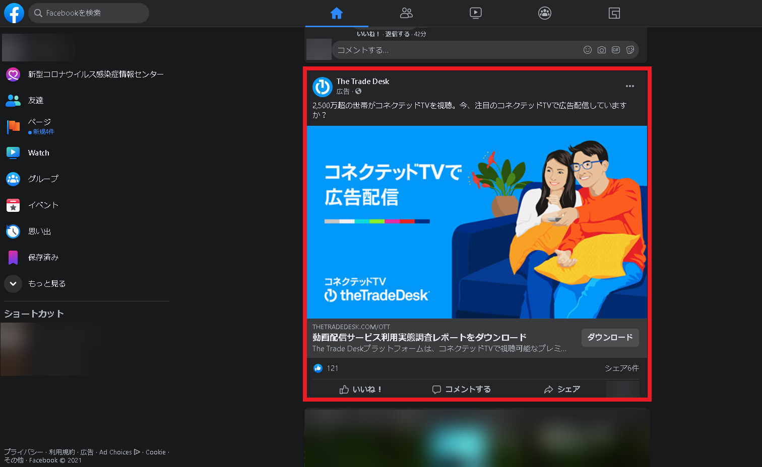The height and width of the screenshot is (467, 762).
Task: Open The Trade Desk page name link
Action: pos(363,82)
